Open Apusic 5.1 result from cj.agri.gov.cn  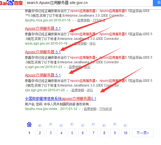tap(43, 52)
